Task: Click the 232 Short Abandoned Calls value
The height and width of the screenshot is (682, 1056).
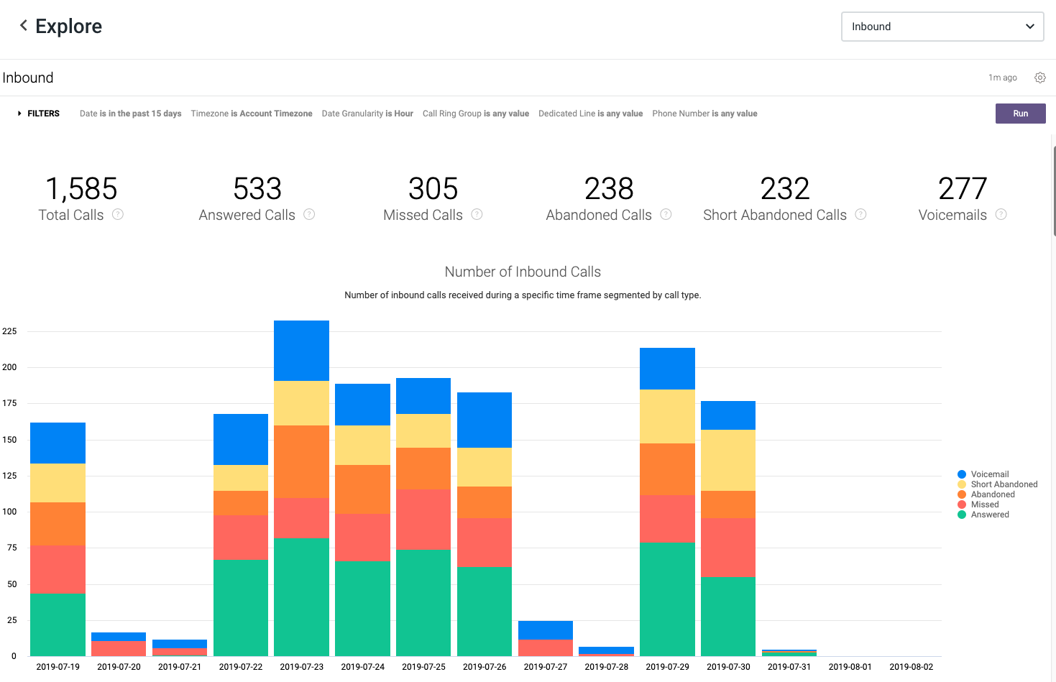Action: (785, 189)
